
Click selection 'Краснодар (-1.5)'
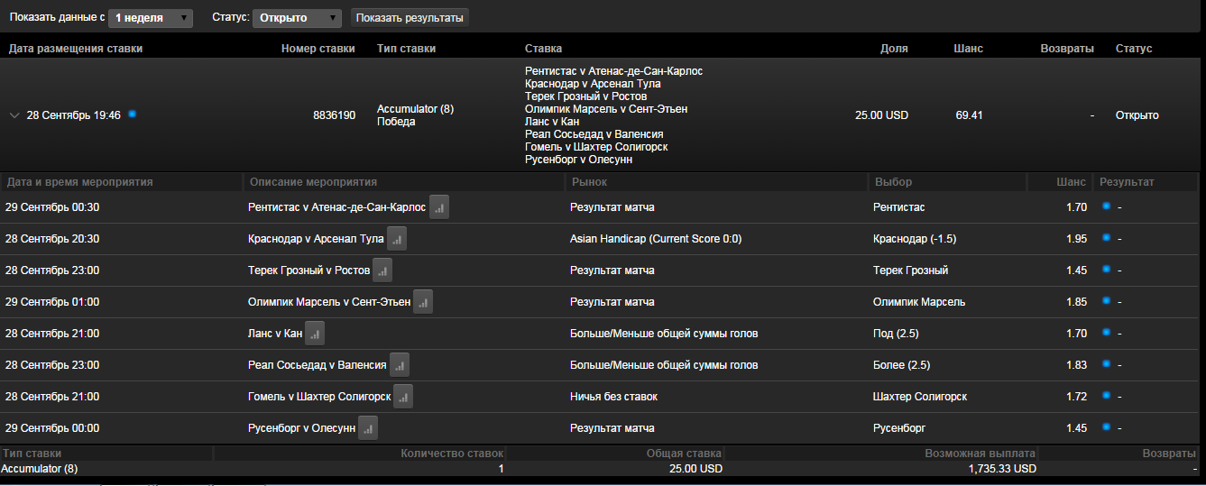[915, 239]
